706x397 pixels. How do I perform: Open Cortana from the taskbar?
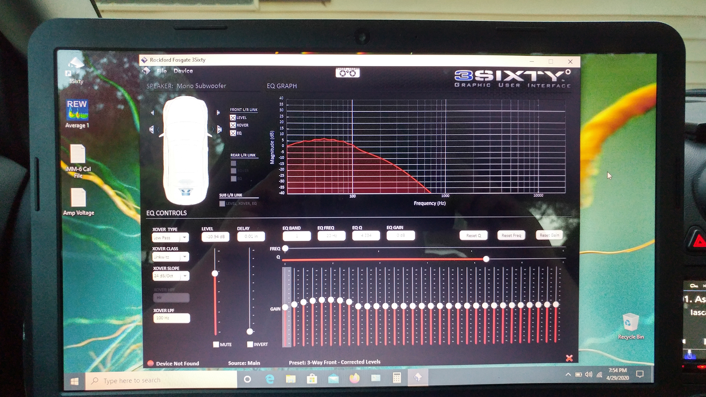coord(247,379)
